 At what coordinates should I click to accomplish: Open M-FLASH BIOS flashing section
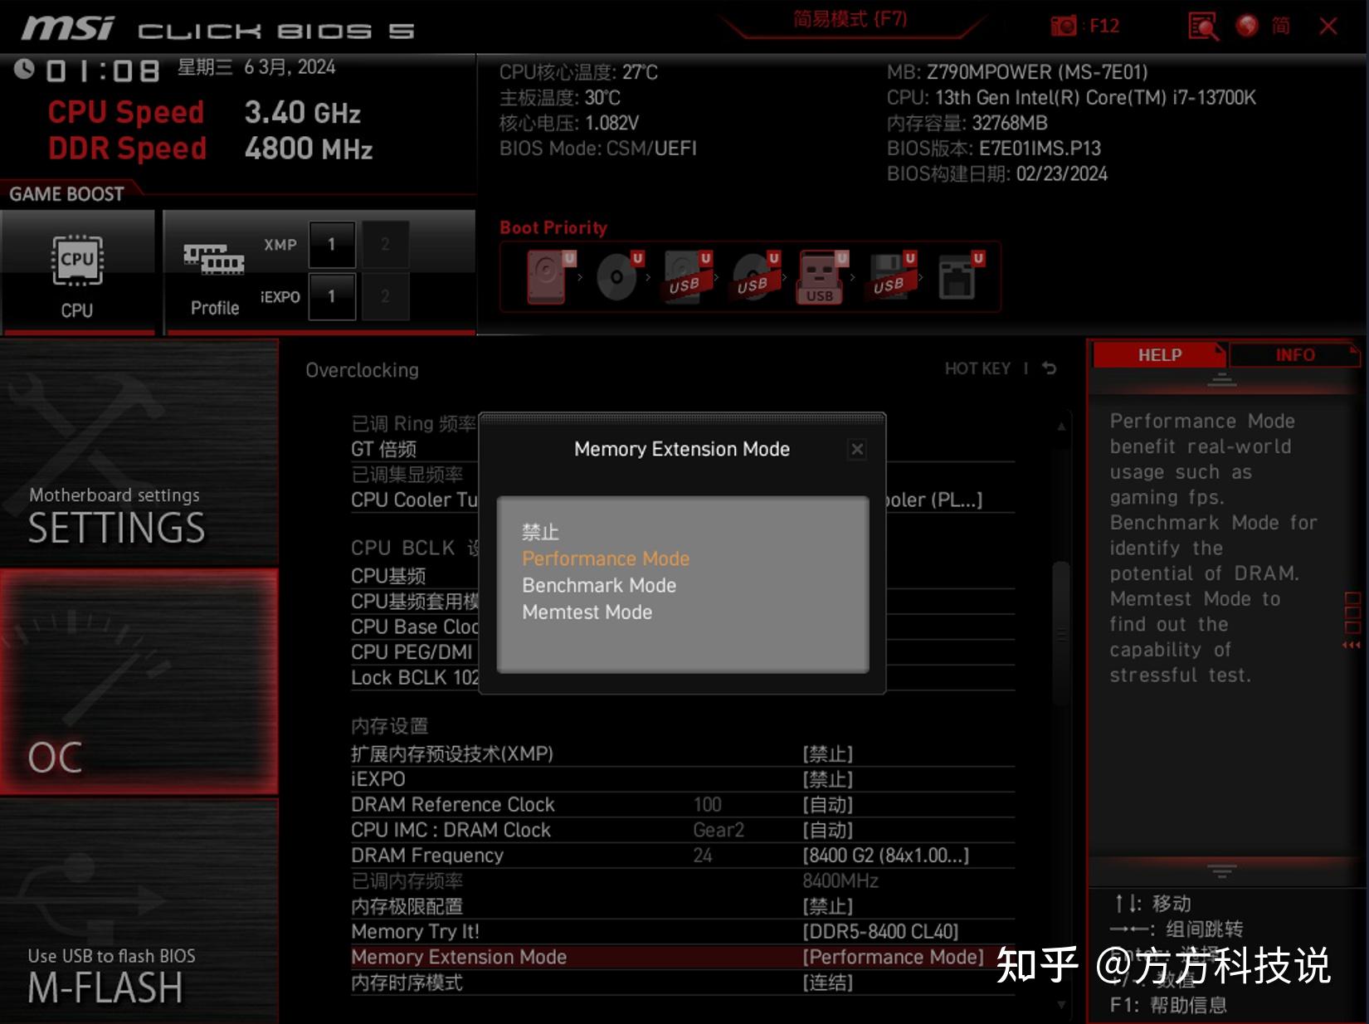(139, 911)
